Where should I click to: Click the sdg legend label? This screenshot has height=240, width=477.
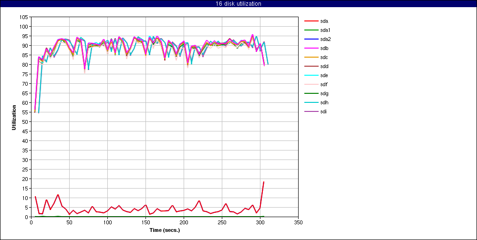pyautogui.click(x=324, y=93)
